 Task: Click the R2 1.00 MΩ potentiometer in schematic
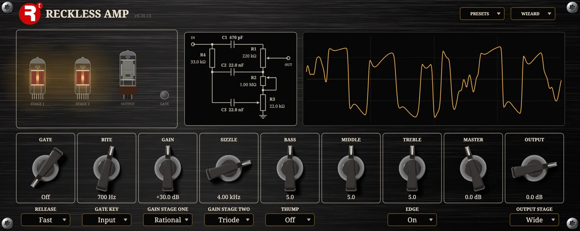(263, 81)
